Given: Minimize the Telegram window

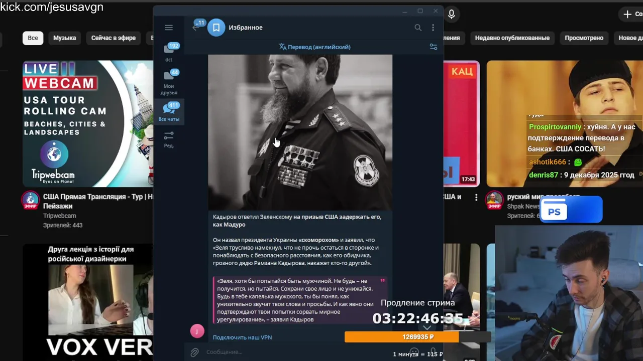Looking at the screenshot, I should [x=405, y=11].
